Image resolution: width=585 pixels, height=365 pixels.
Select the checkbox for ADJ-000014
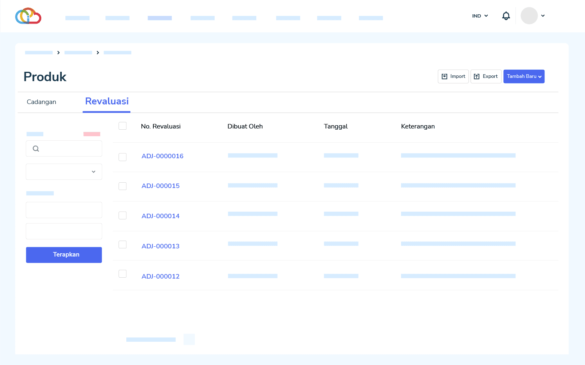[123, 215]
